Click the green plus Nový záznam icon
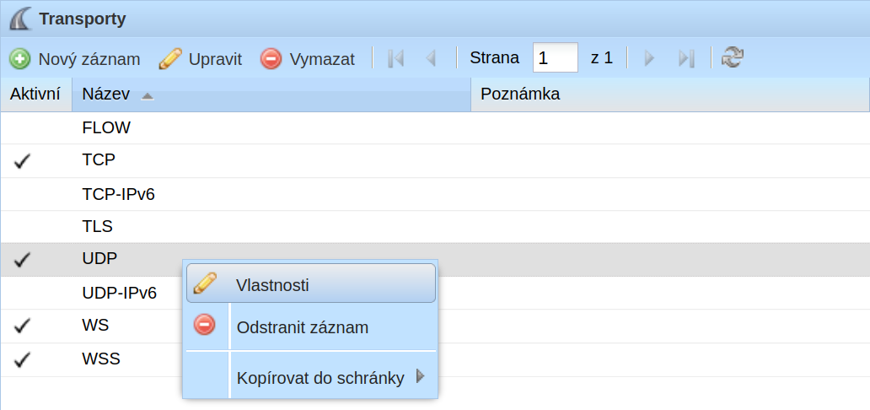The image size is (870, 410). (x=20, y=58)
